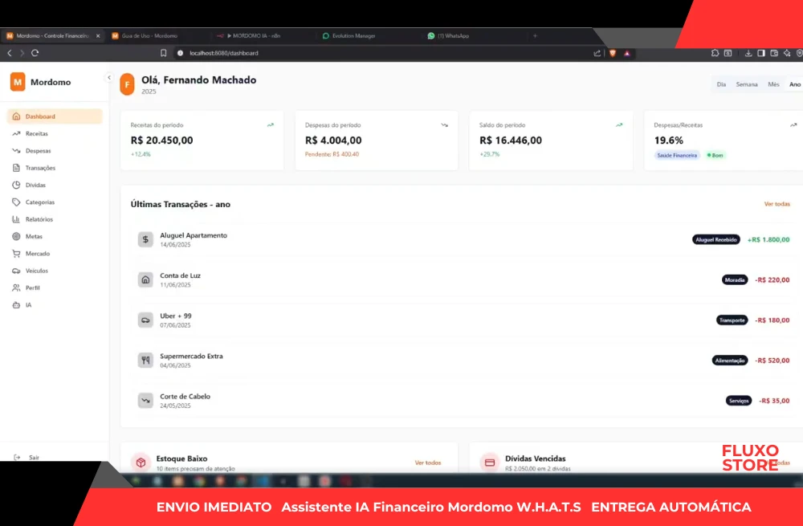Open the IA robot assistant page
803x526 pixels.
[17, 305]
